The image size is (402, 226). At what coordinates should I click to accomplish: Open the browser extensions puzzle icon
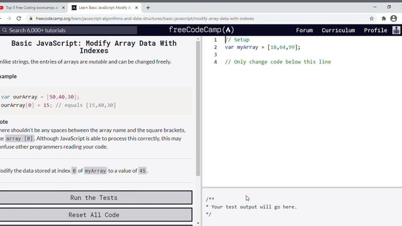coord(384,18)
